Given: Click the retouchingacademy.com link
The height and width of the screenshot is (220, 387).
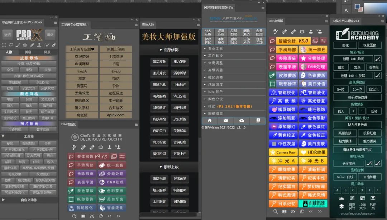Looking at the screenshot, I should (x=357, y=214).
